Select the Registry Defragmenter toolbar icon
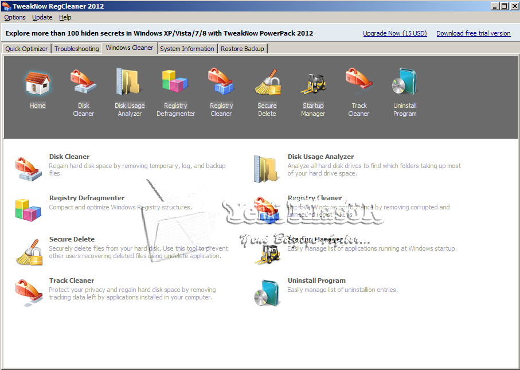 pos(175,84)
